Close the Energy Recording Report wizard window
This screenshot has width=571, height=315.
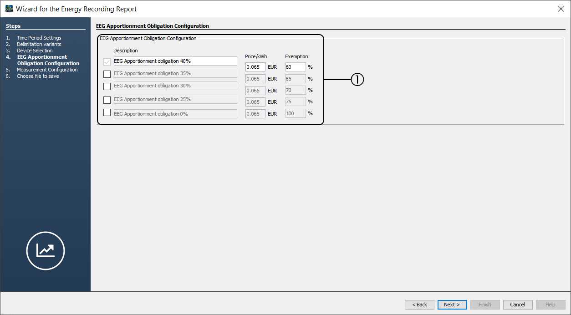tap(561, 9)
